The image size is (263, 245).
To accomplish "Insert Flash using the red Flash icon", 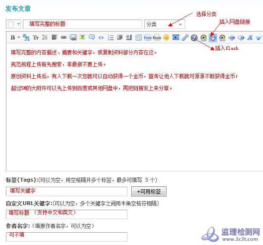I will tap(194, 37).
